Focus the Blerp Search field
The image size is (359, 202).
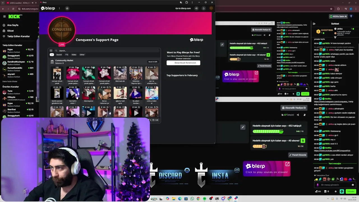click(107, 51)
